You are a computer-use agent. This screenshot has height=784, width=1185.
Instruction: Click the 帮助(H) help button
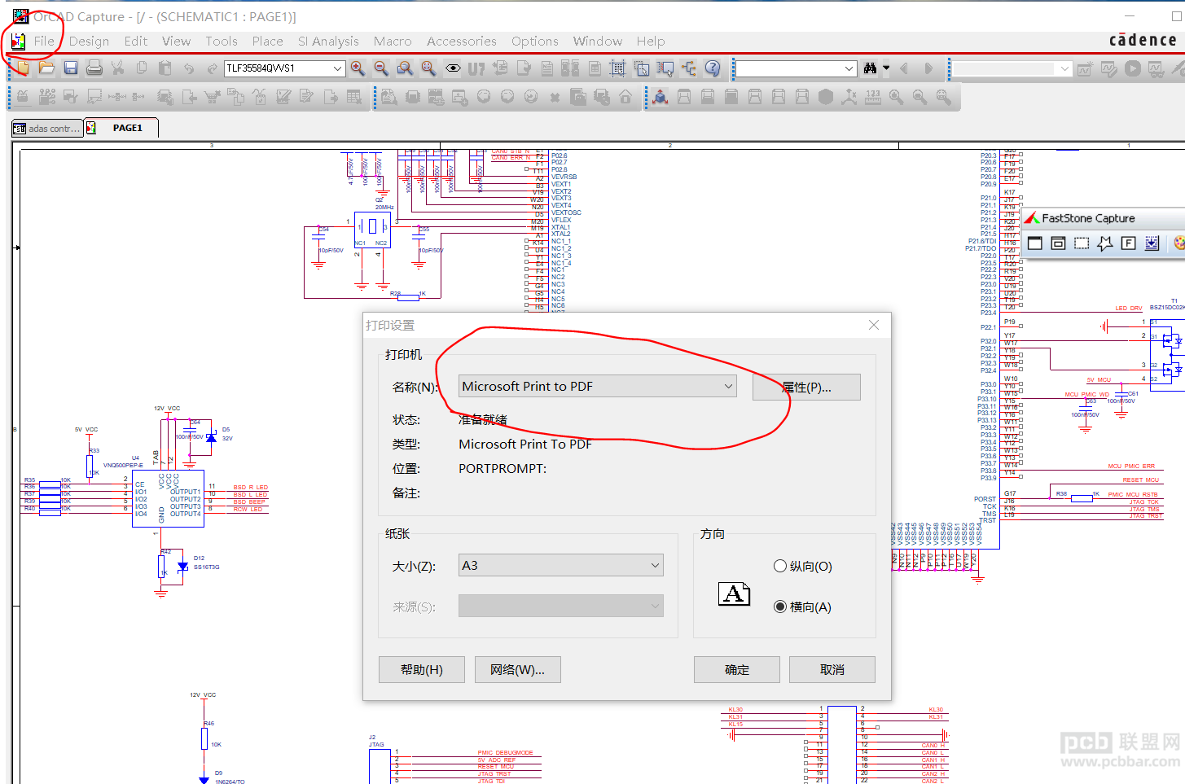coord(422,669)
